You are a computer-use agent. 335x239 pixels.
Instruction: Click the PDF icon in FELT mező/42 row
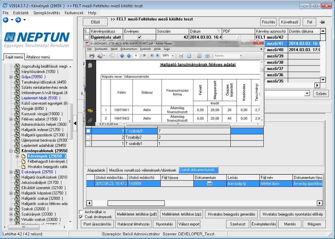pyautogui.click(x=238, y=37)
